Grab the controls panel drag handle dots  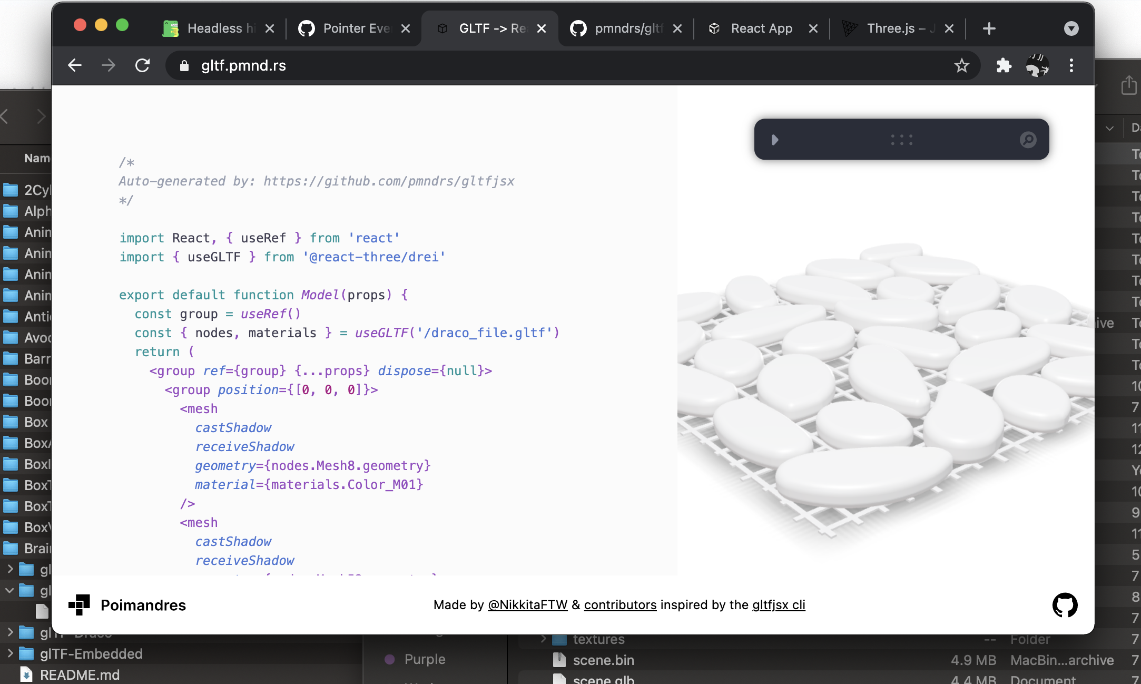click(902, 140)
